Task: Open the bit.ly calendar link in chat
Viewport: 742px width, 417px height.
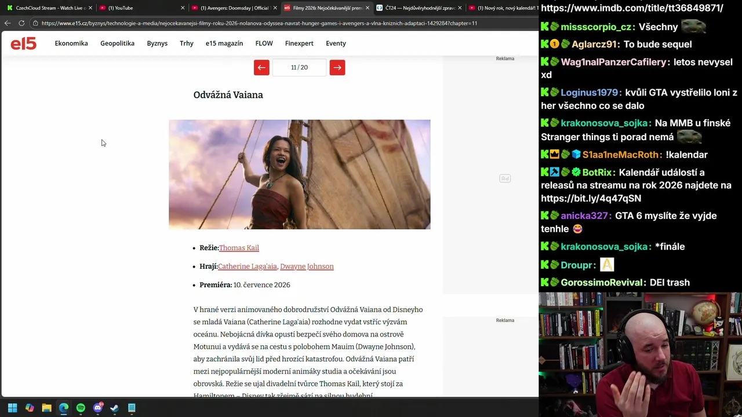Action: pyautogui.click(x=591, y=198)
